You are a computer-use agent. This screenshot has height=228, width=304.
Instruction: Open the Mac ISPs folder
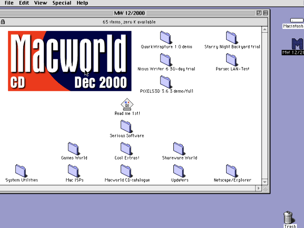[x=73, y=171]
